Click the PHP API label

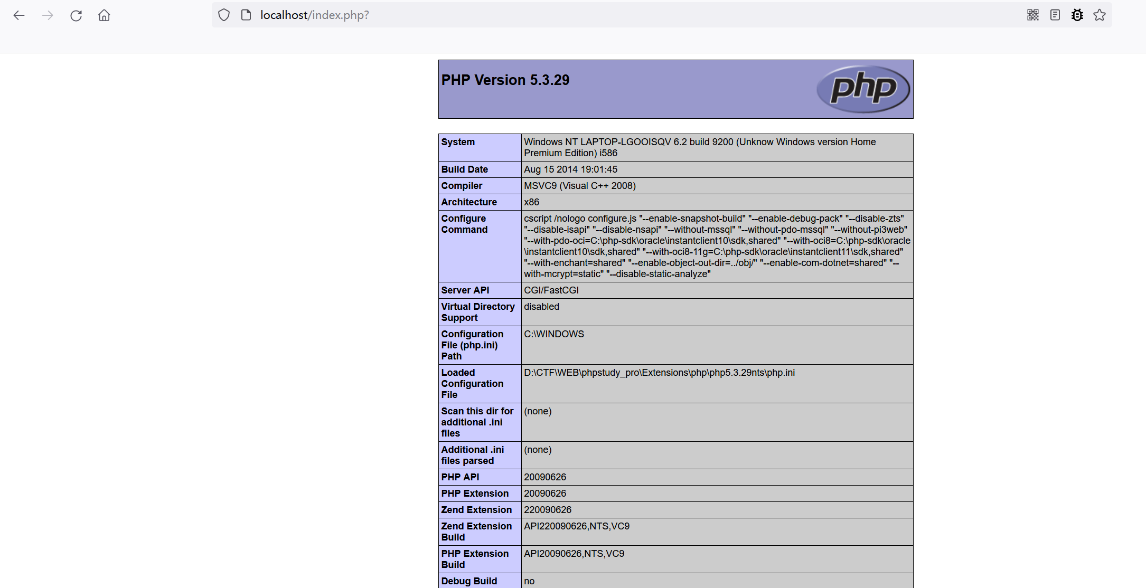[x=461, y=477]
